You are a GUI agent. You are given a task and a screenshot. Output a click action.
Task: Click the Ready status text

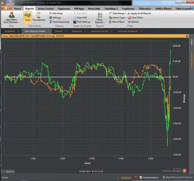click(5, 178)
